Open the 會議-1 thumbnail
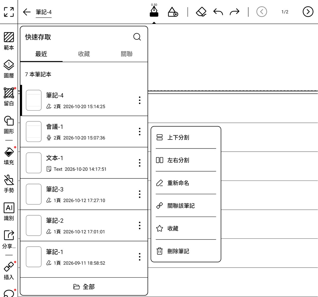 [x=34, y=132]
